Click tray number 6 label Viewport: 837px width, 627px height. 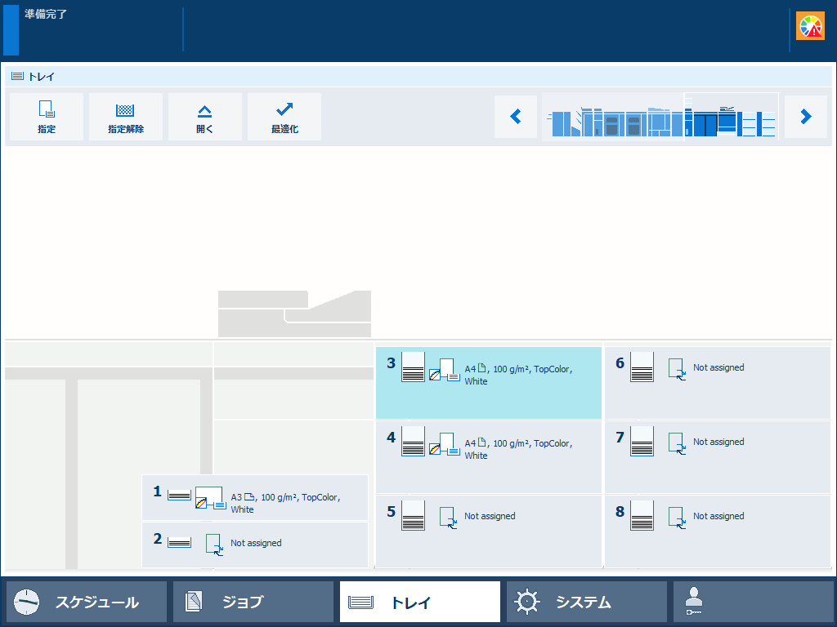[x=620, y=363]
